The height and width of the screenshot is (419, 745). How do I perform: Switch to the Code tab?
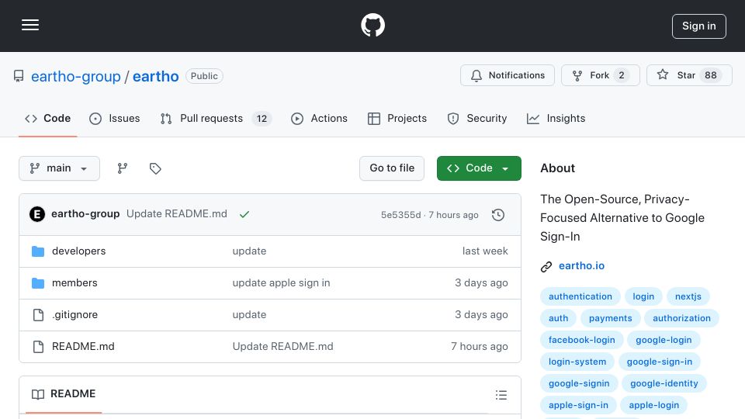click(47, 118)
